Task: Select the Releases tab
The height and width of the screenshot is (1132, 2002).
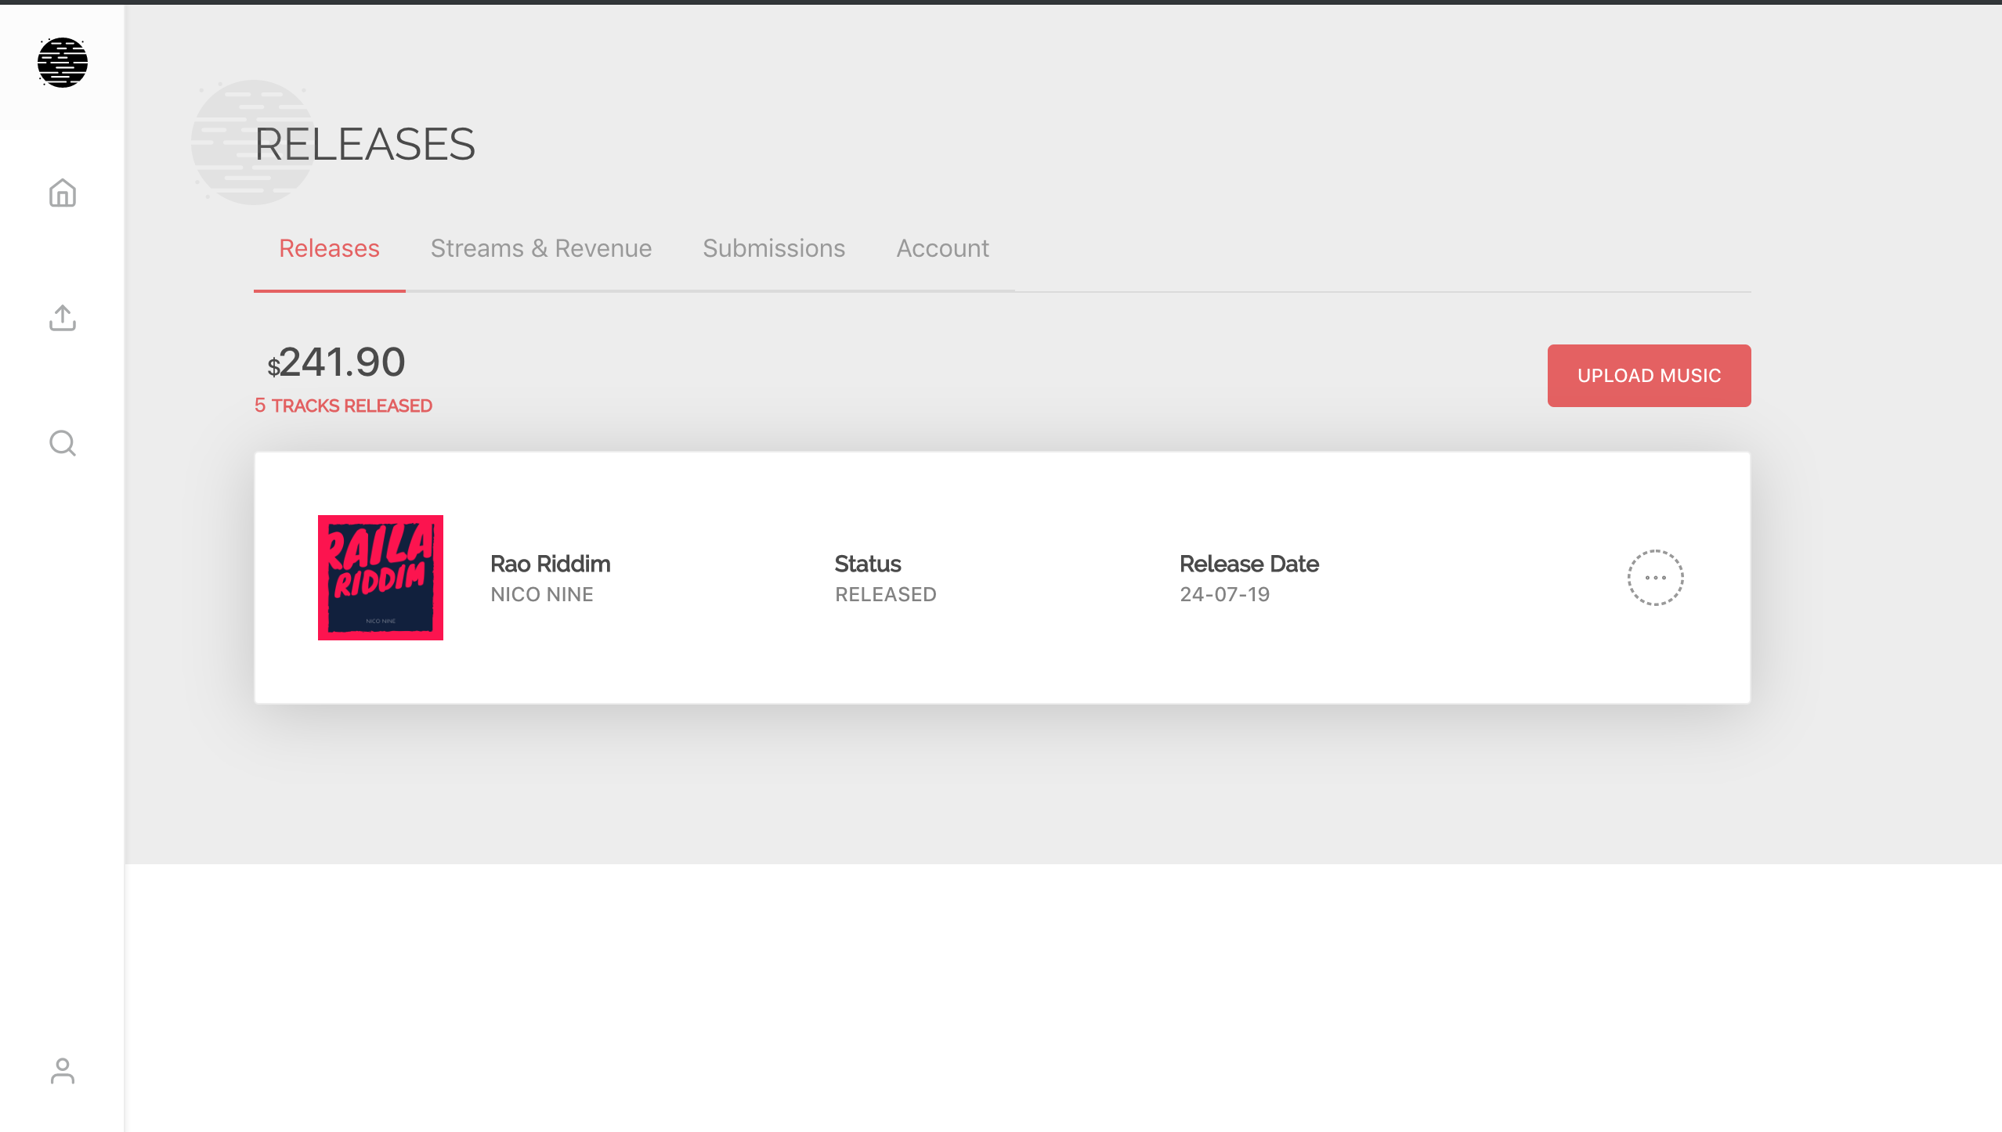Action: (x=329, y=249)
